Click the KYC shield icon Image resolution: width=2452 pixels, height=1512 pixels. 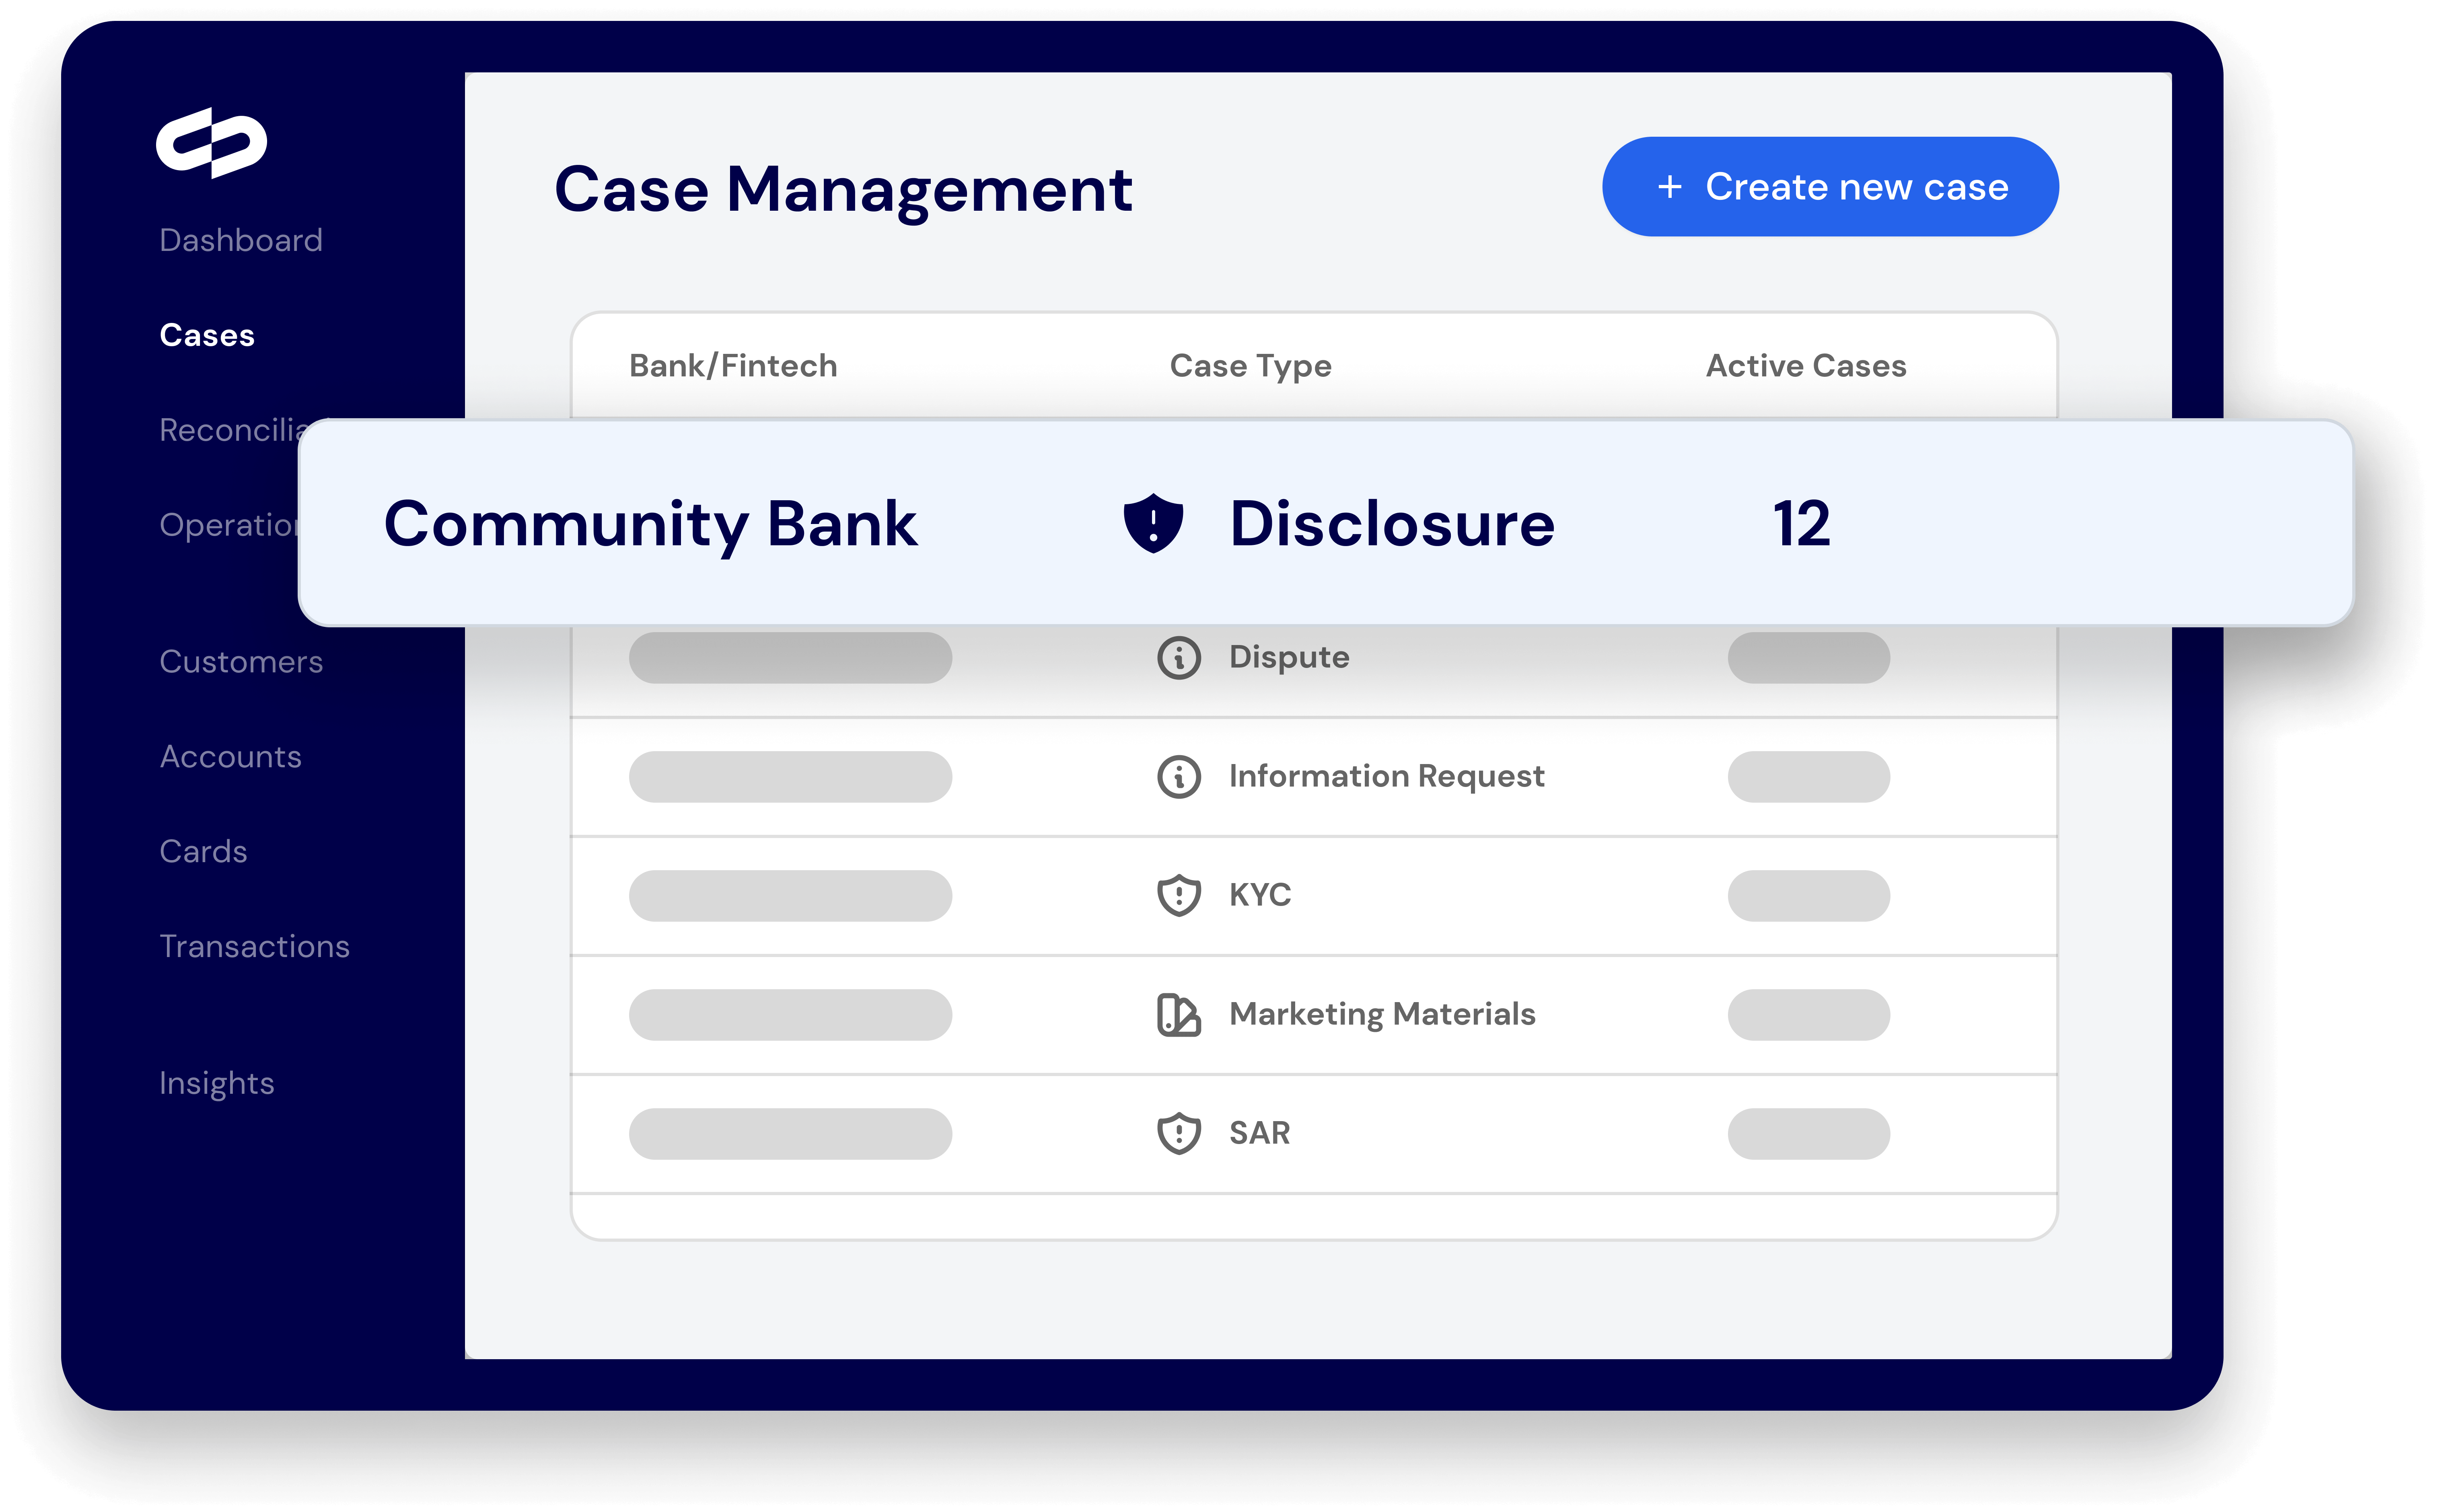pos(1179,895)
